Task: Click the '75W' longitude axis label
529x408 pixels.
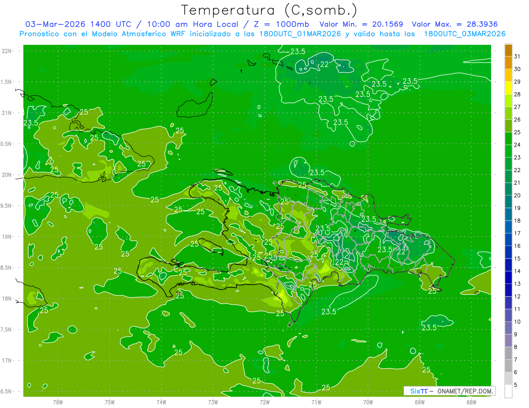Action: click(x=110, y=402)
